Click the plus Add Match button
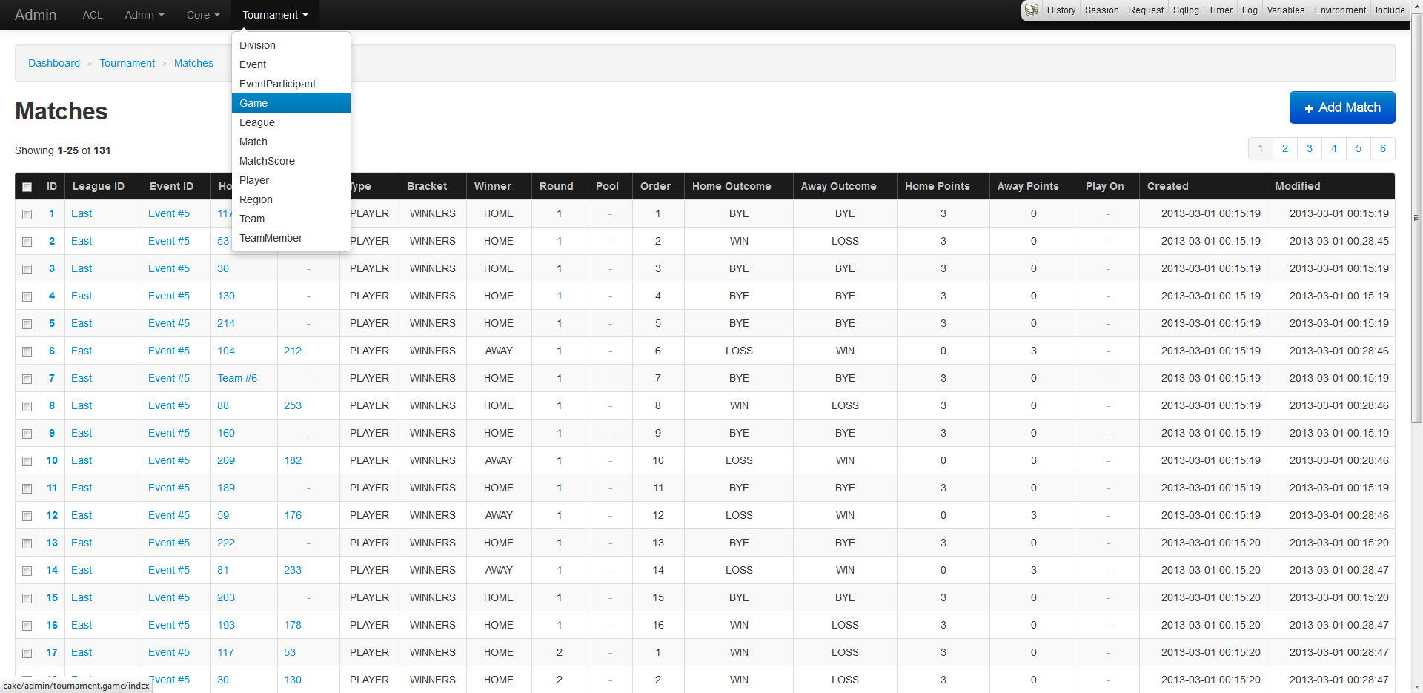Screen dimensions: 1423x693 (1341, 107)
